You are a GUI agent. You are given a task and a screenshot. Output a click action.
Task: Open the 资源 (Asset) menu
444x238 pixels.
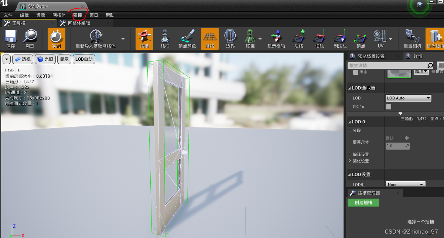[41, 15]
